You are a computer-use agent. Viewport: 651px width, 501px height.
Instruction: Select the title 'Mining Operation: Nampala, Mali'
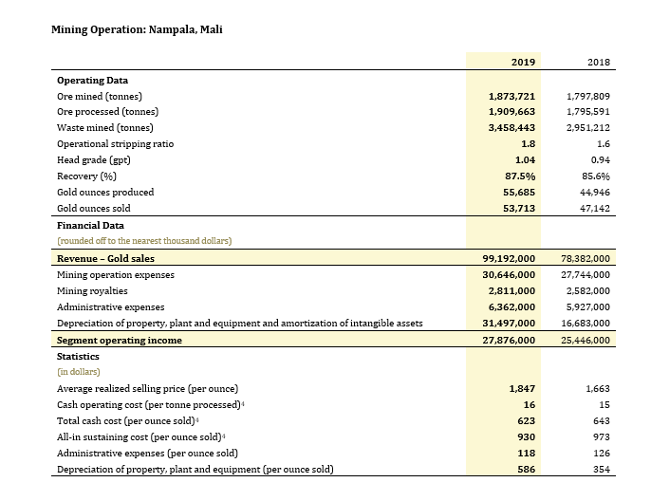[137, 29]
